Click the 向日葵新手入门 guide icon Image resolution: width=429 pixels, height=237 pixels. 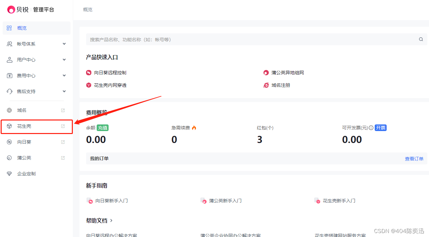[89, 201]
